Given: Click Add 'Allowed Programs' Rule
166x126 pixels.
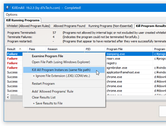Looking at the screenshot, I should [x=52, y=91].
